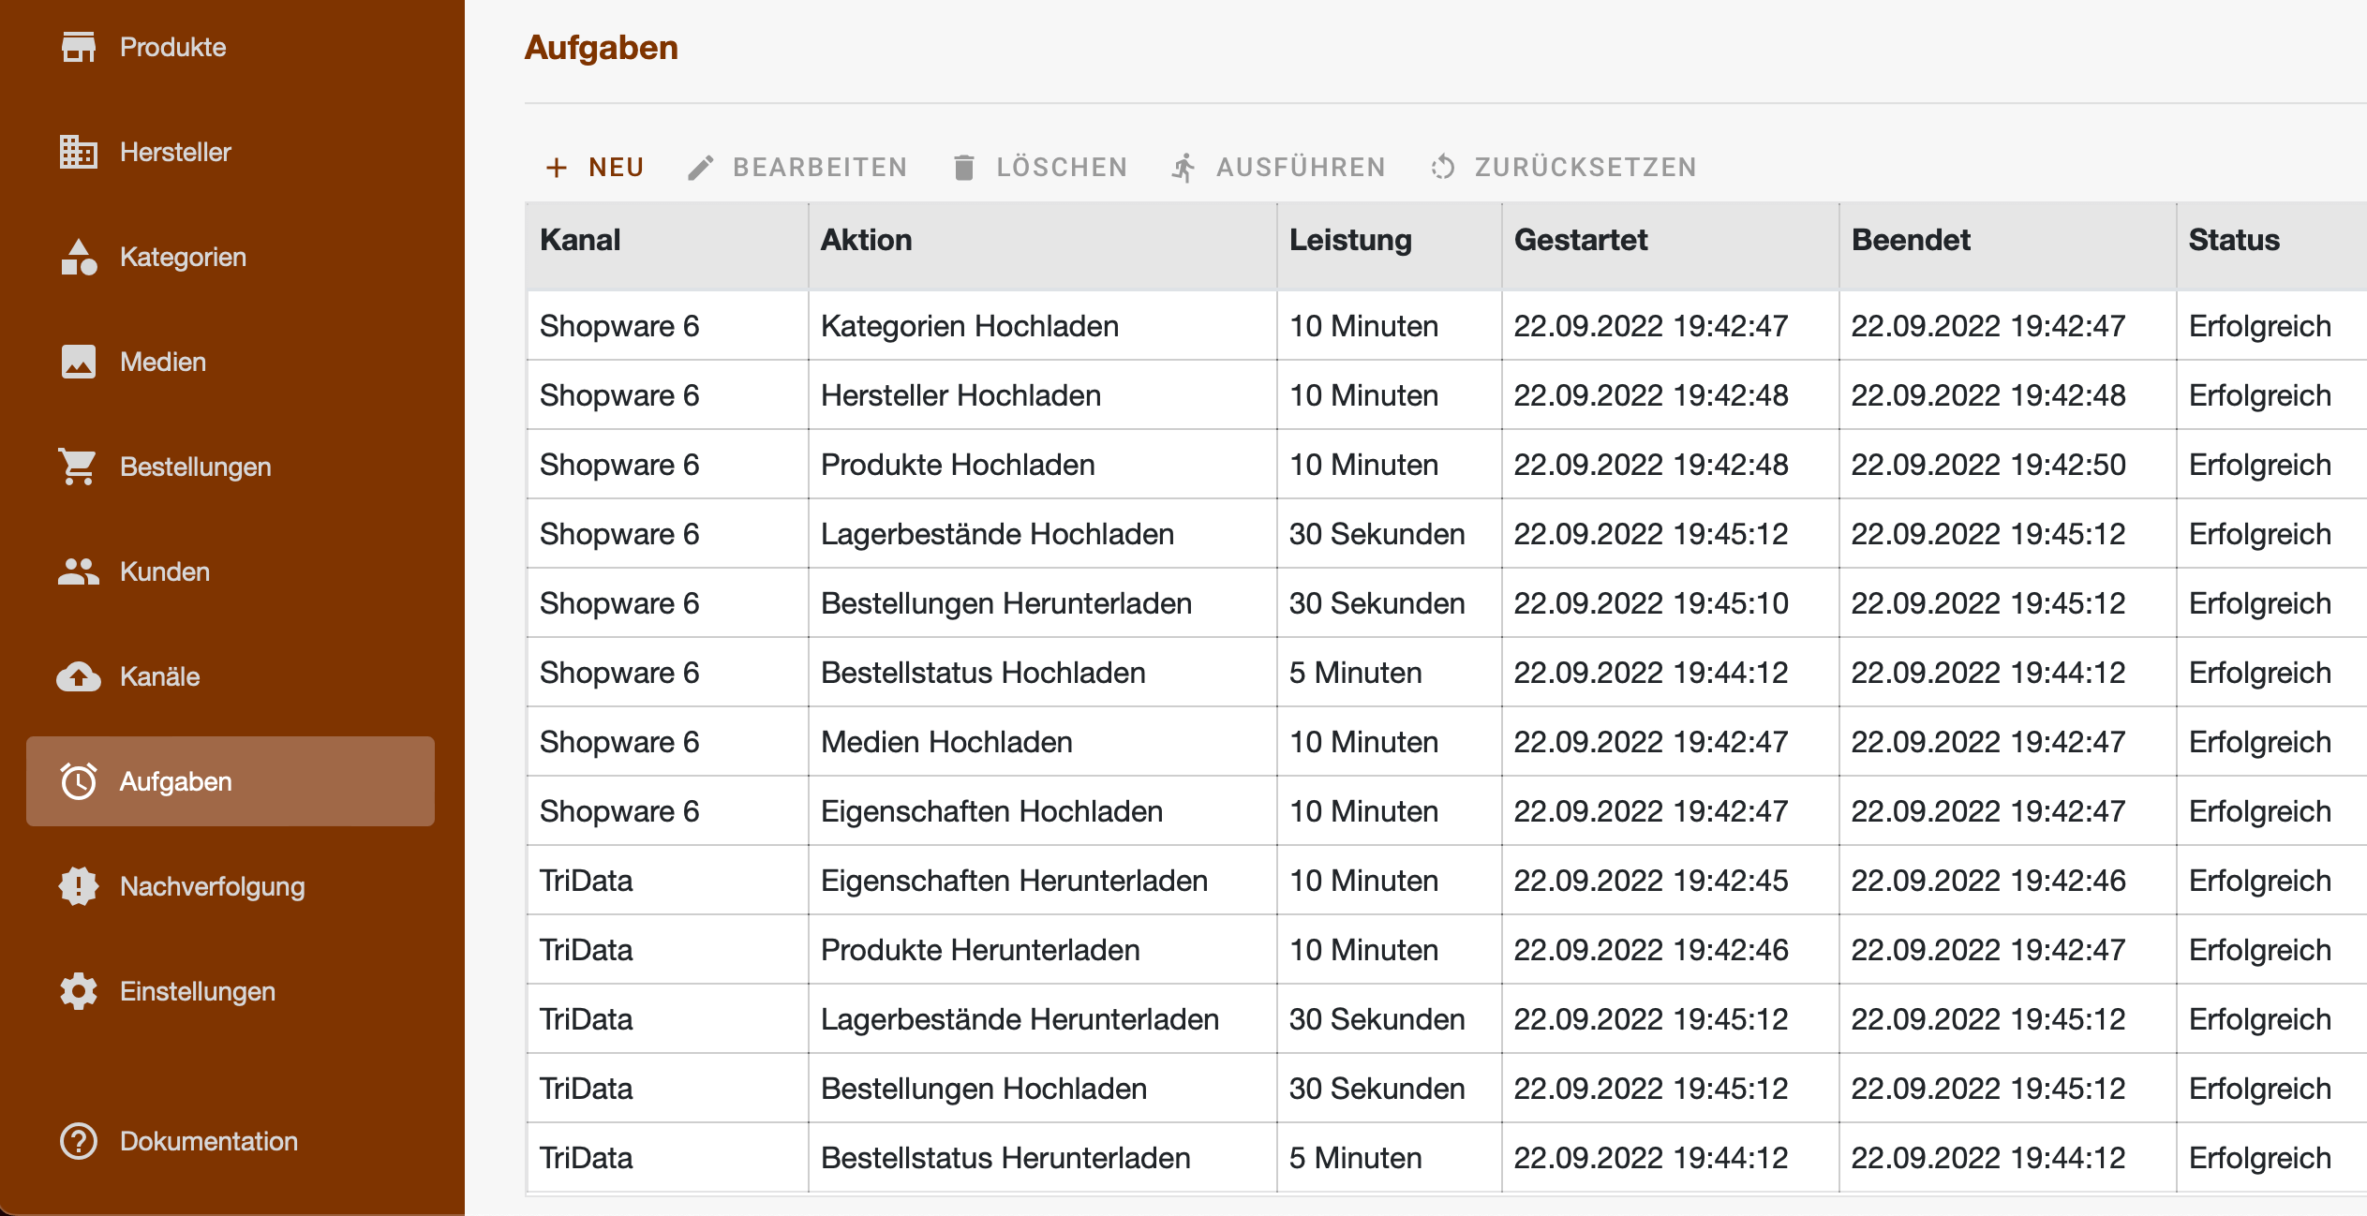Image resolution: width=2367 pixels, height=1216 pixels.
Task: Open the Kanäle sidebar entry
Action: click(x=231, y=676)
